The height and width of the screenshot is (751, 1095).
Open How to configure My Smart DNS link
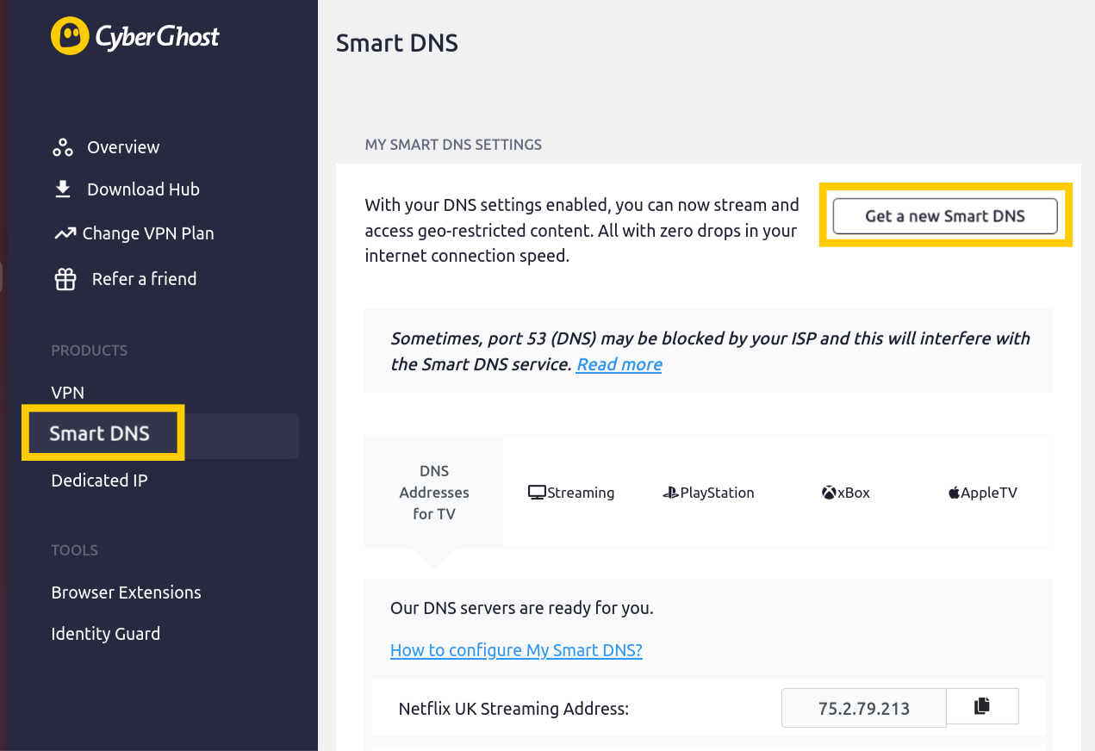(x=516, y=650)
